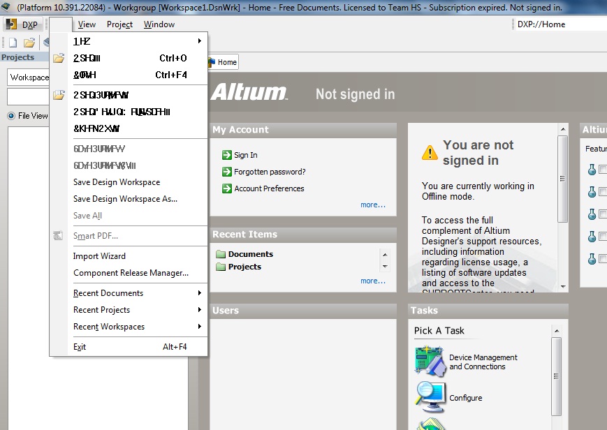Click the topmost flask icon under Featur
Viewport: 607px width, 430px height.
coord(592,170)
